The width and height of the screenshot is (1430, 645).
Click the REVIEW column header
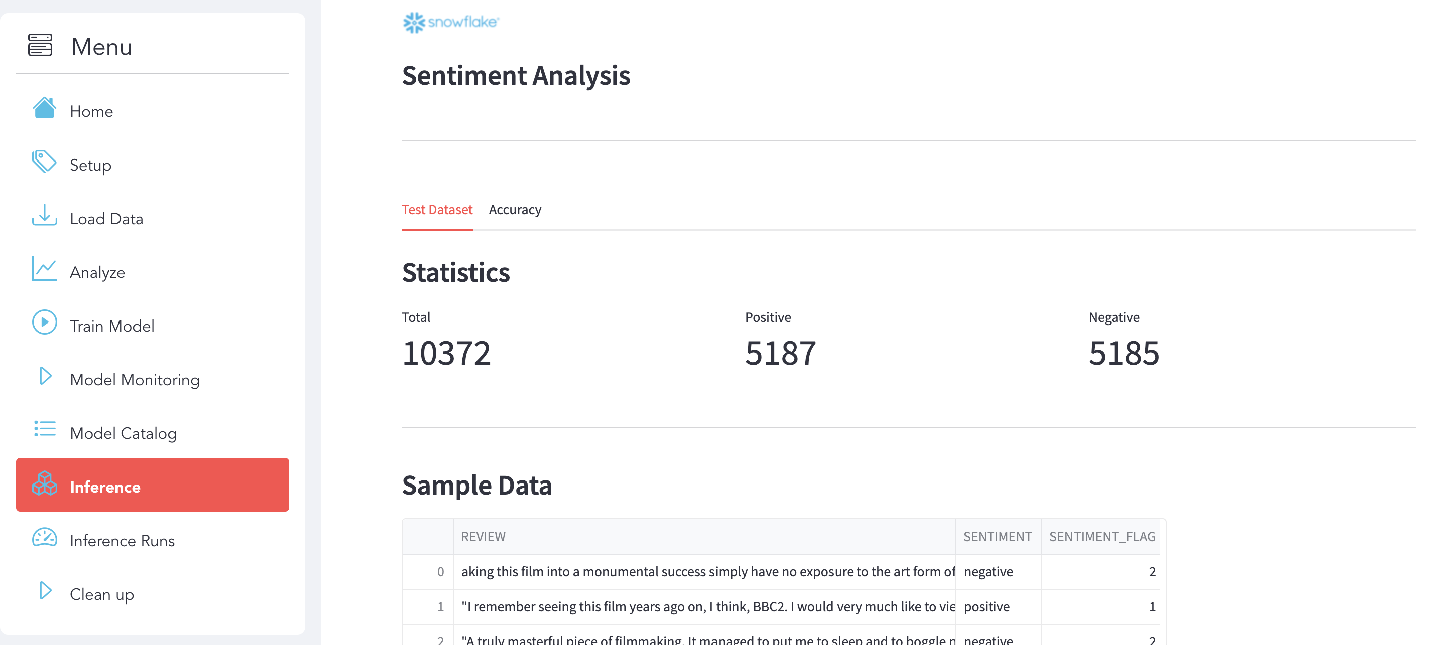click(484, 537)
